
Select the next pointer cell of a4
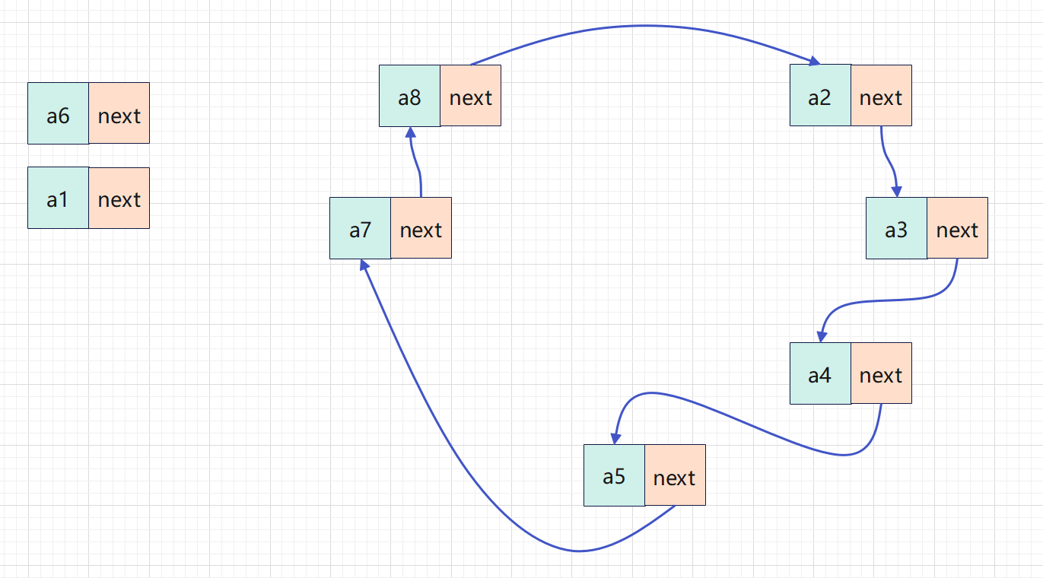pyautogui.click(x=882, y=373)
